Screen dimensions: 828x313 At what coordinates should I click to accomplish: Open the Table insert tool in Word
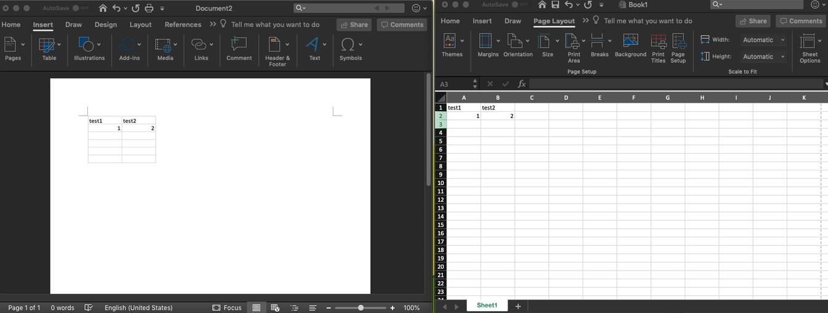[49, 49]
